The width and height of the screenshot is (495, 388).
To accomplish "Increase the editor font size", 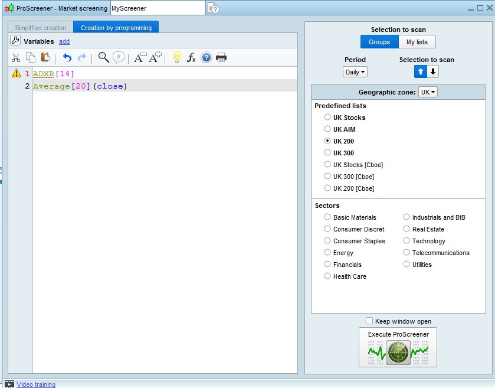I will (155, 57).
